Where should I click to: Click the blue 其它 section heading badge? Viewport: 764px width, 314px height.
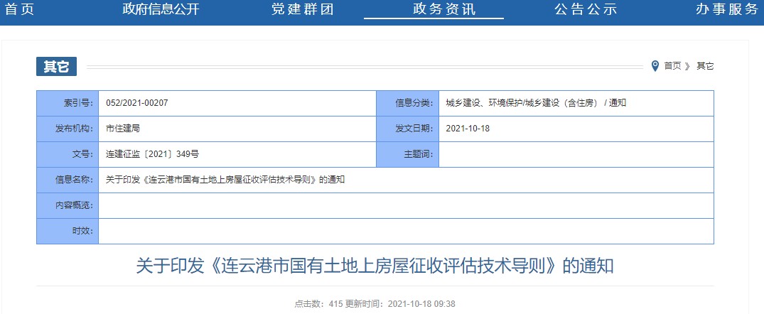click(x=56, y=66)
